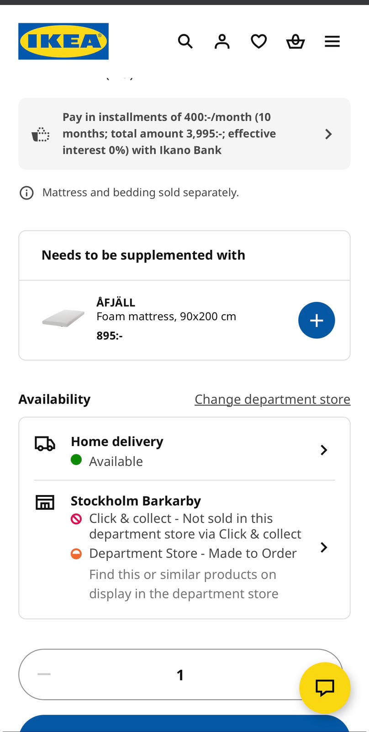Click the quantity field showing 1
The width and height of the screenshot is (369, 732).
(x=180, y=675)
